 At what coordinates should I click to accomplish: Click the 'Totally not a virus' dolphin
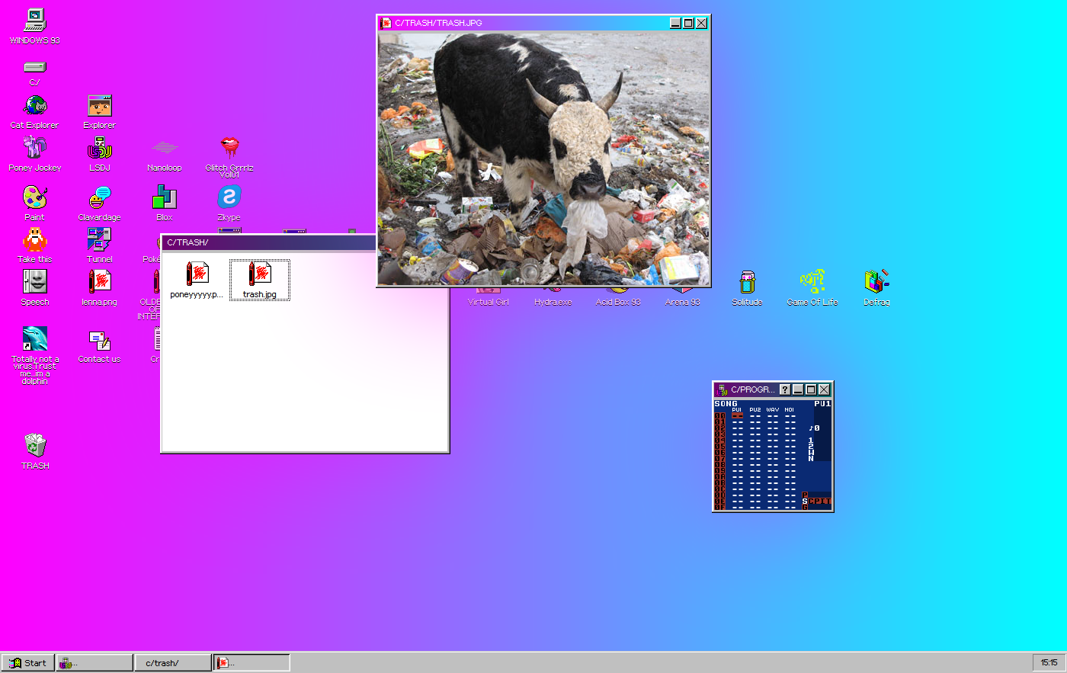point(34,339)
